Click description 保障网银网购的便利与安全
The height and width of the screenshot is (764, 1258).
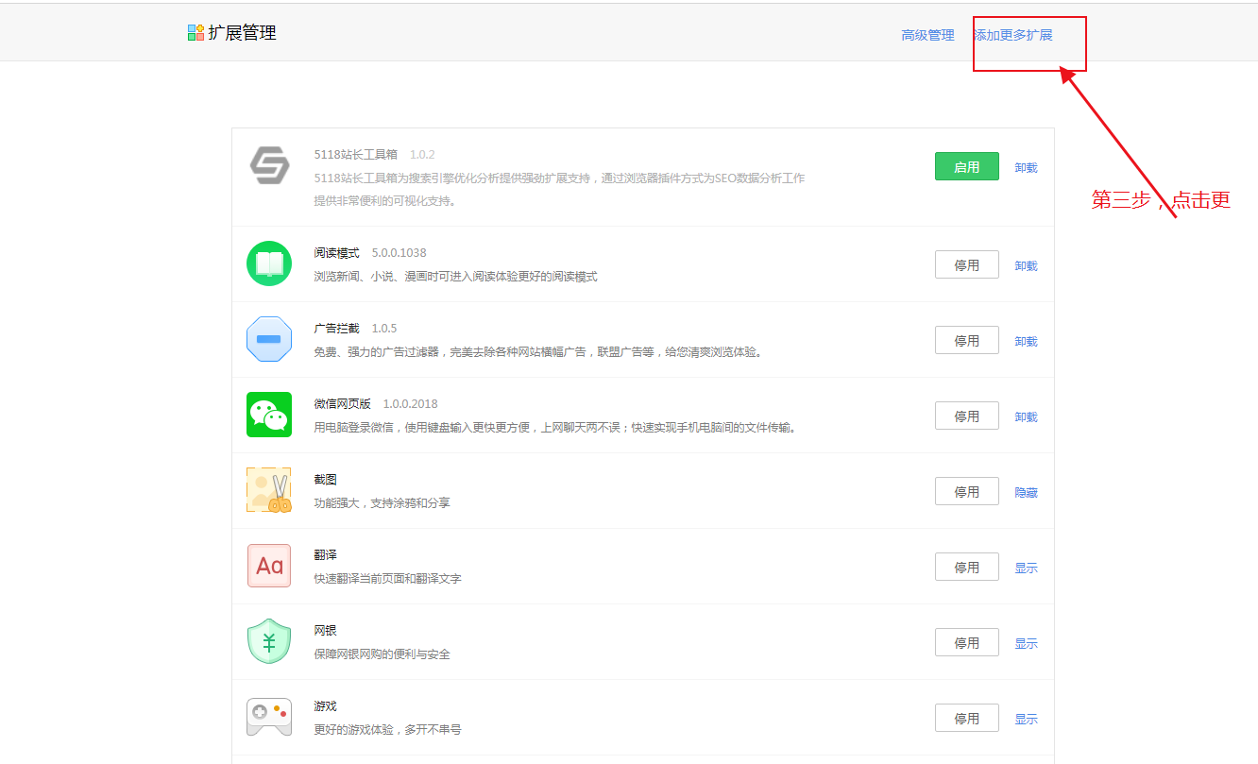382,654
